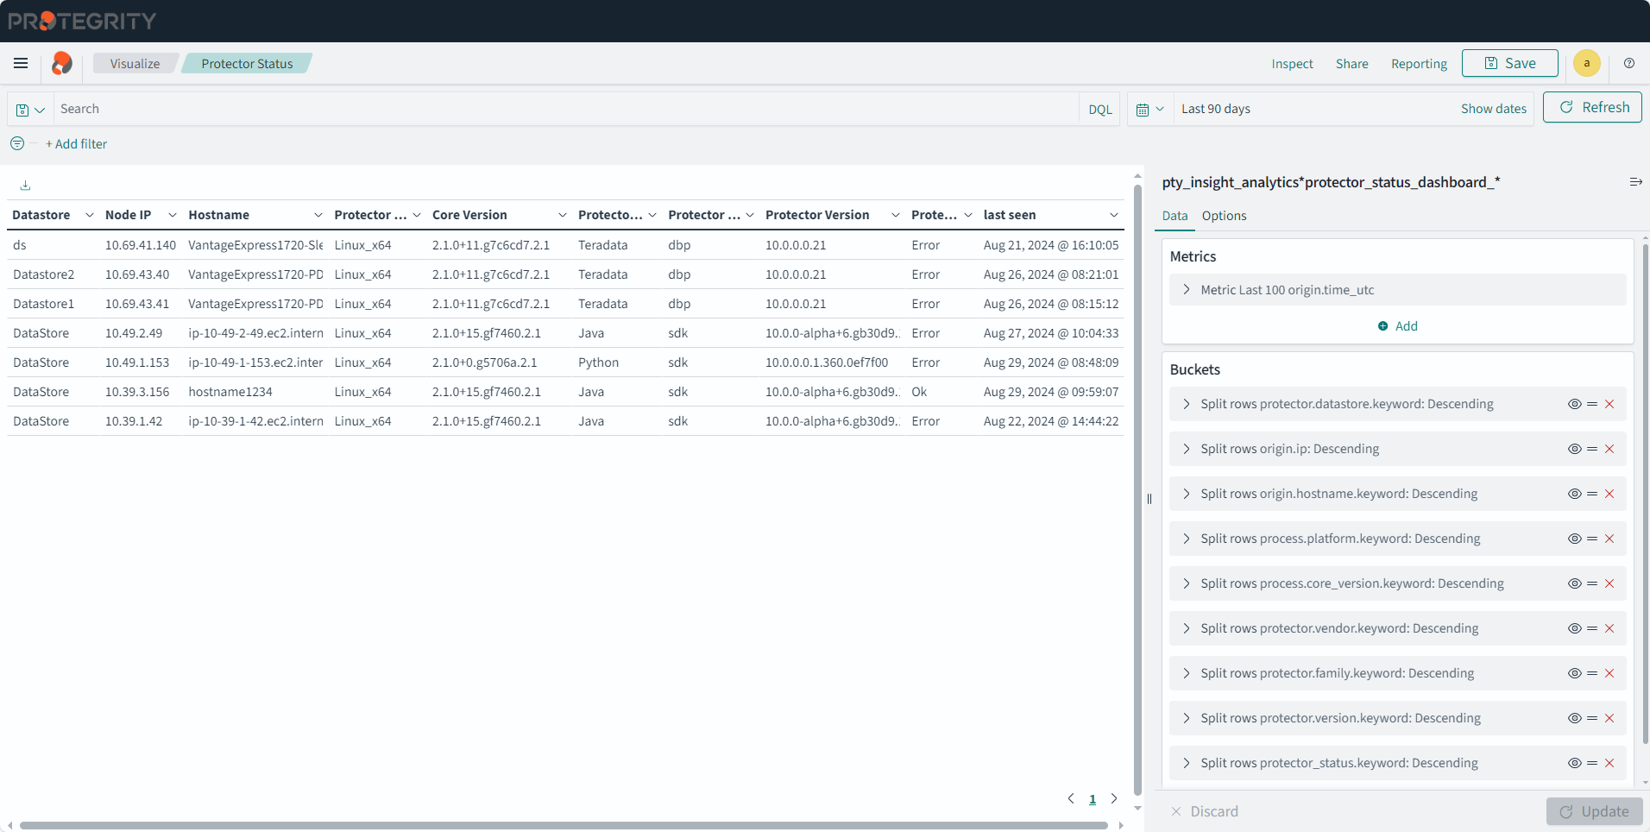Click the Refresh button
Screen dimensions: 1650x832
1591,108
